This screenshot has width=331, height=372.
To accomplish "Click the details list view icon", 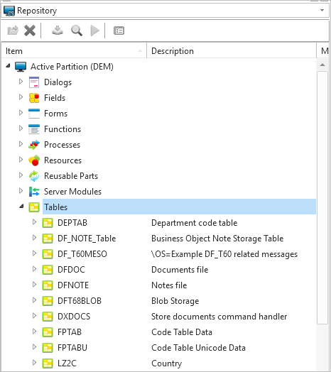I will click(119, 31).
